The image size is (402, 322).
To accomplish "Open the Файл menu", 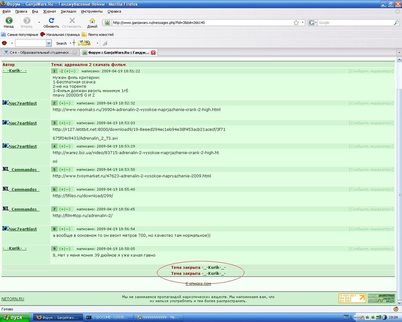I will pos(6,11).
